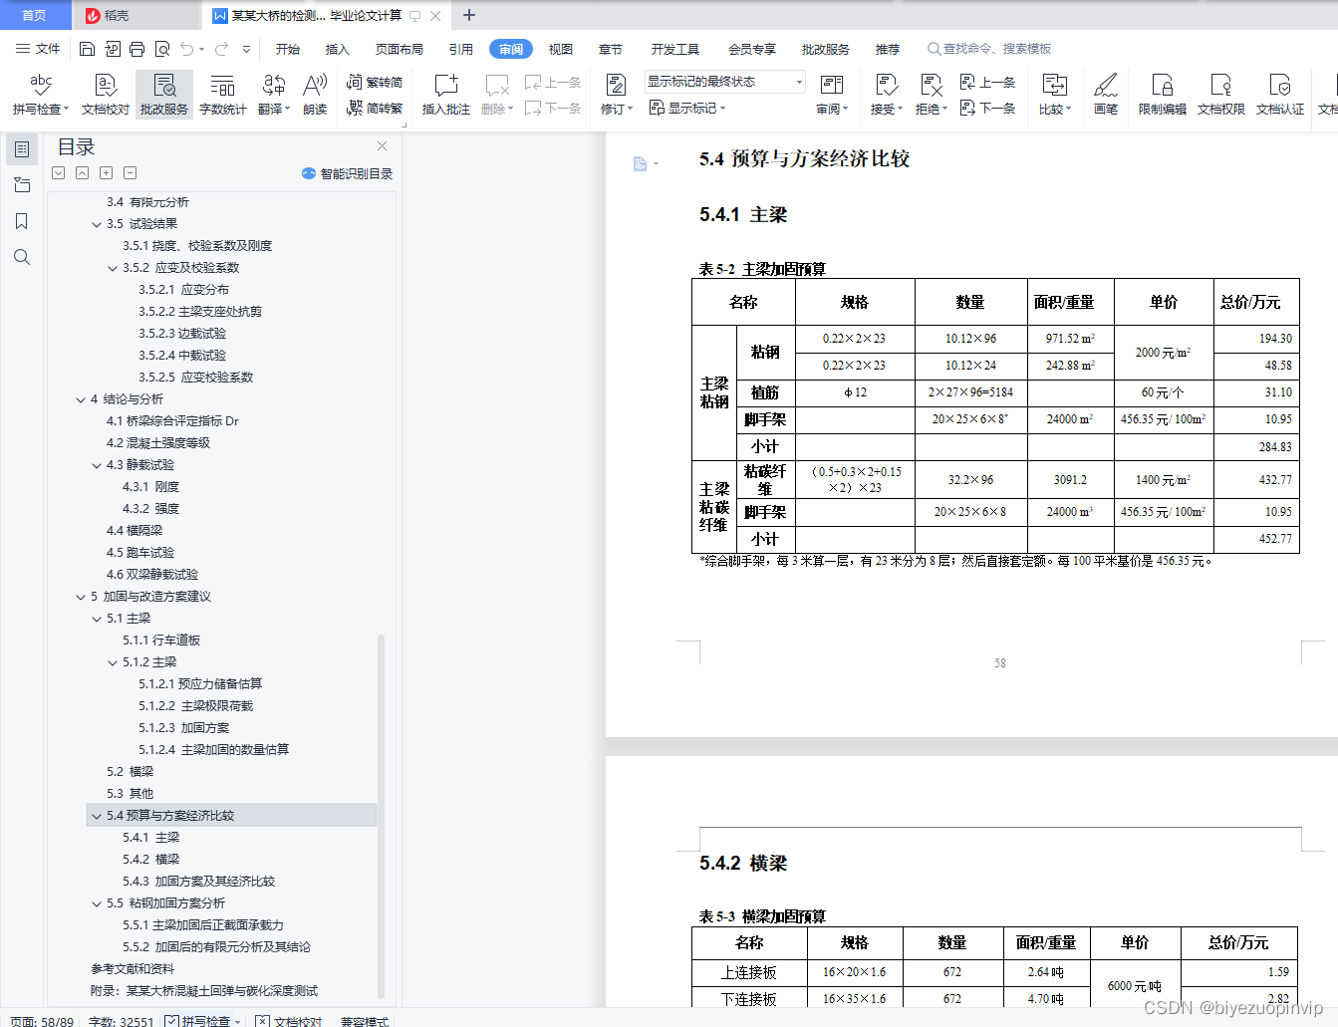
Task: Open restrict editing (限制编辑)
Action: (1162, 95)
